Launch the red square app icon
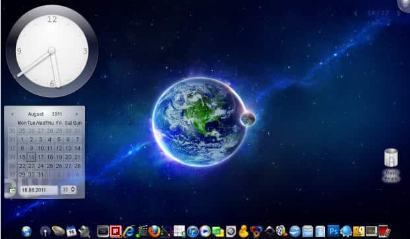410x239 pixels. pos(116,232)
